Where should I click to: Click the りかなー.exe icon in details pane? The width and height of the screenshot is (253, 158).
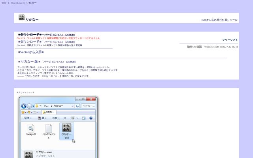coord(28,154)
